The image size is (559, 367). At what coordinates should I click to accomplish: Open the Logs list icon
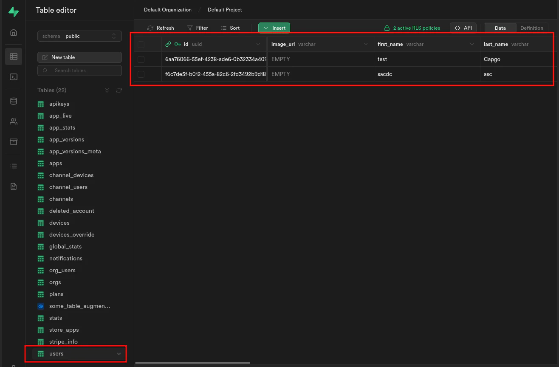pyautogui.click(x=13, y=166)
